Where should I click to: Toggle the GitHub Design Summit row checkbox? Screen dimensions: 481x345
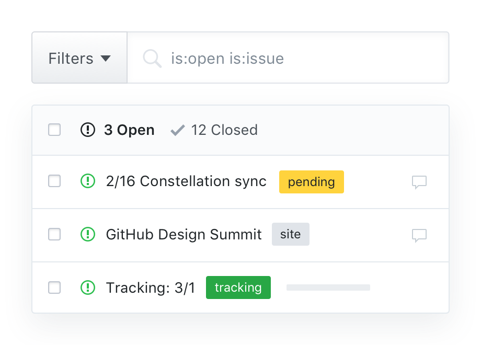pyautogui.click(x=54, y=234)
